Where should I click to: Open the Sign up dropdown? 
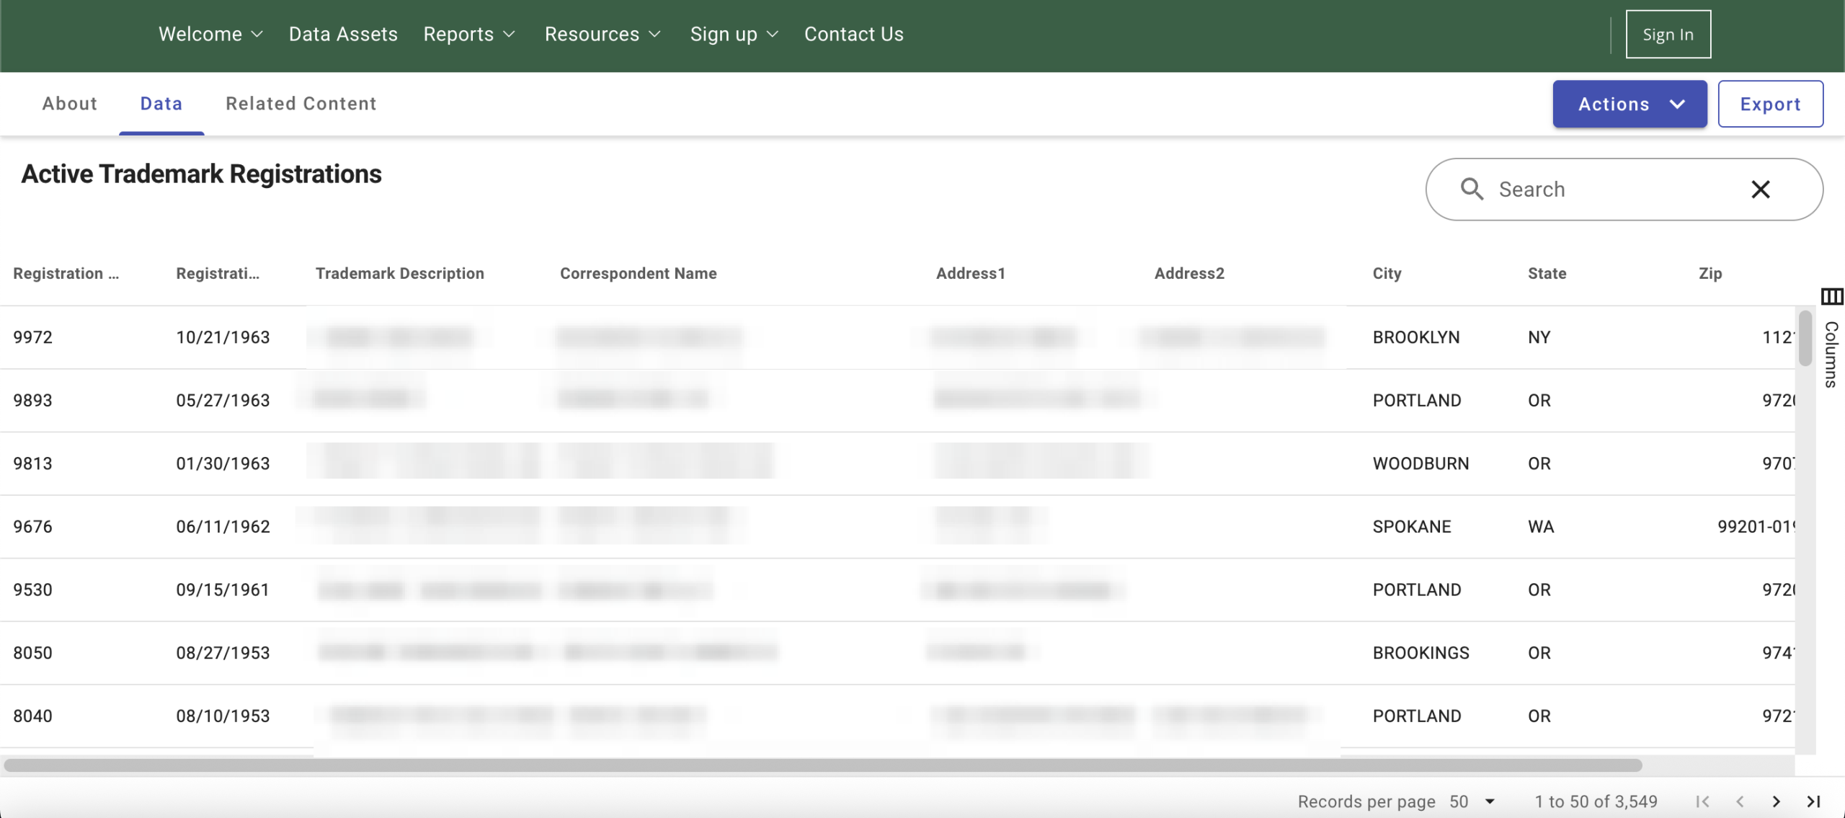tap(734, 34)
